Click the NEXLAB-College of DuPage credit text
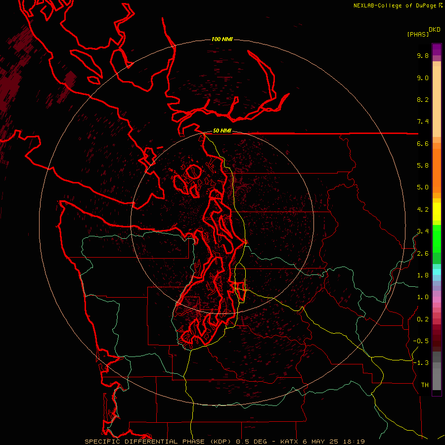This screenshot has width=445, height=445. point(395,5)
